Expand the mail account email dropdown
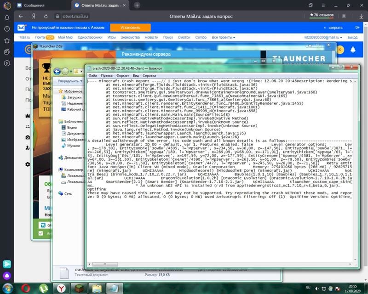The image size is (368, 294). pyautogui.click(x=325, y=37)
